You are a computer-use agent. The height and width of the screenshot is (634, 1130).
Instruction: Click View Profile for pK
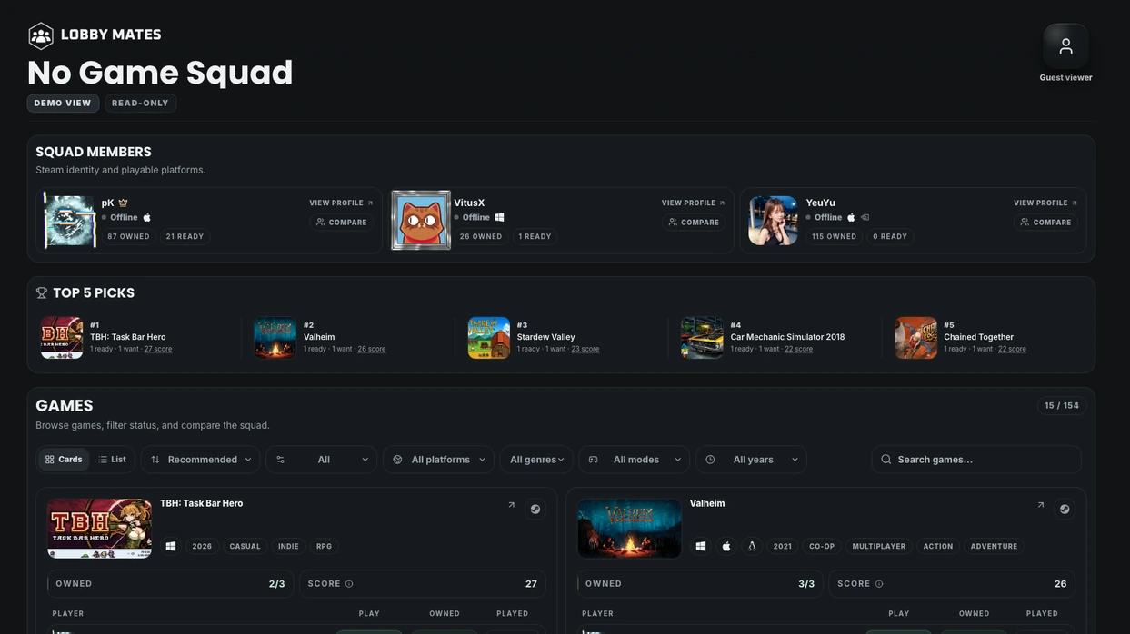(x=341, y=203)
